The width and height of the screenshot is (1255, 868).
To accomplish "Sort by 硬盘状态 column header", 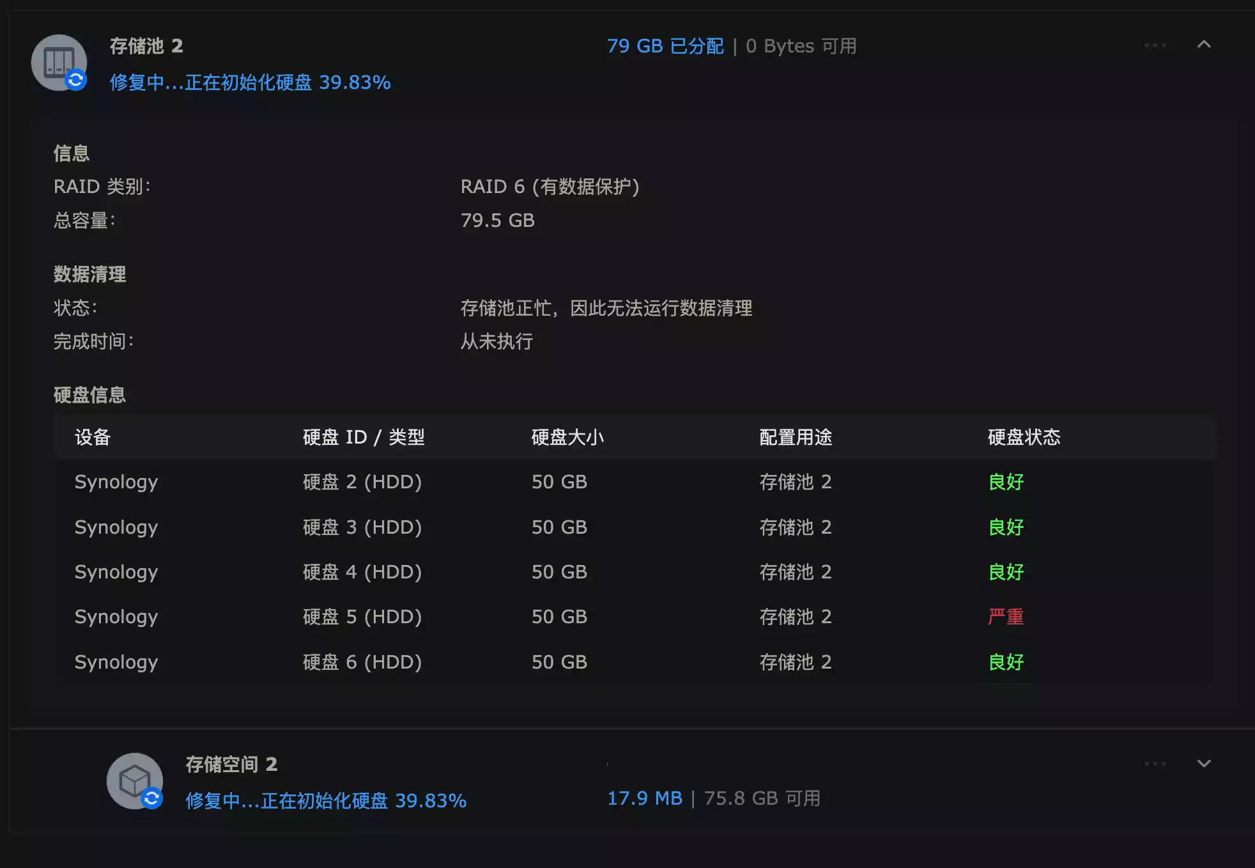I will [1024, 437].
